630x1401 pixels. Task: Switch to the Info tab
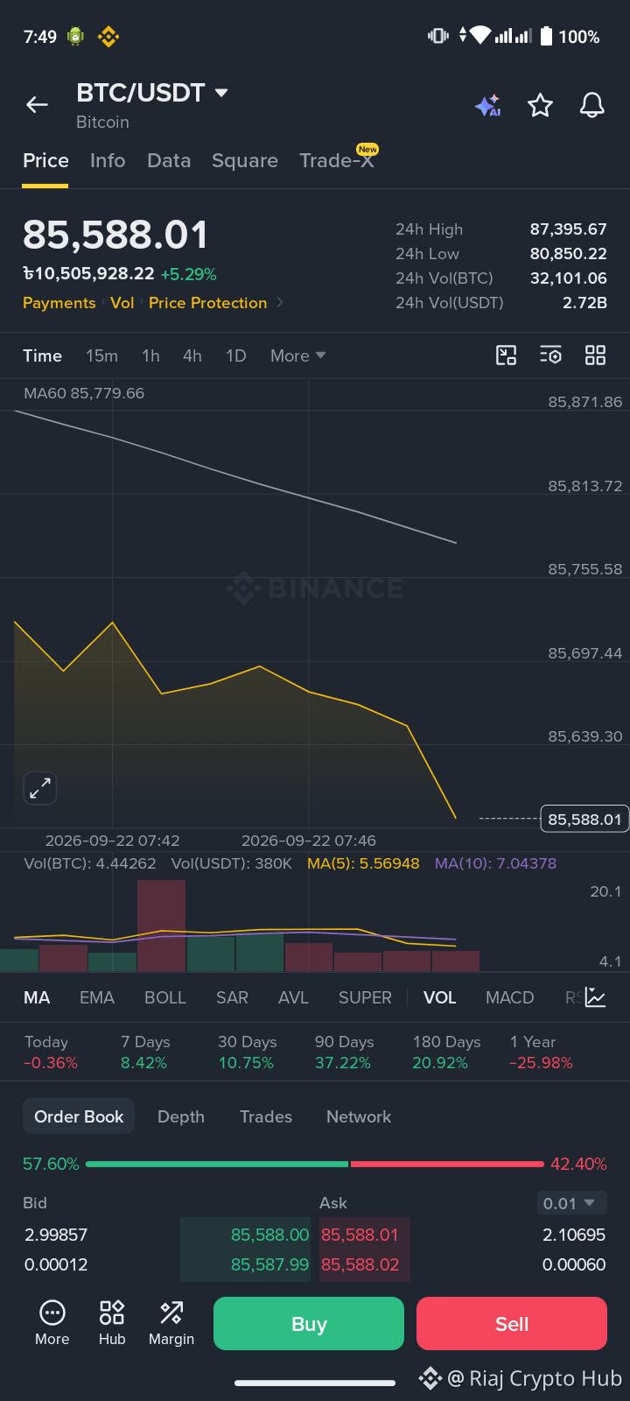click(108, 160)
